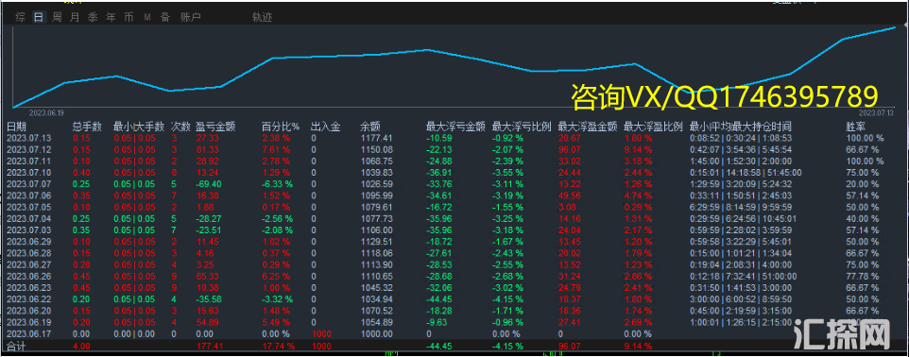Screen dimensions: 909x357
Task: Click the 余额 column header
Action: click(369, 127)
